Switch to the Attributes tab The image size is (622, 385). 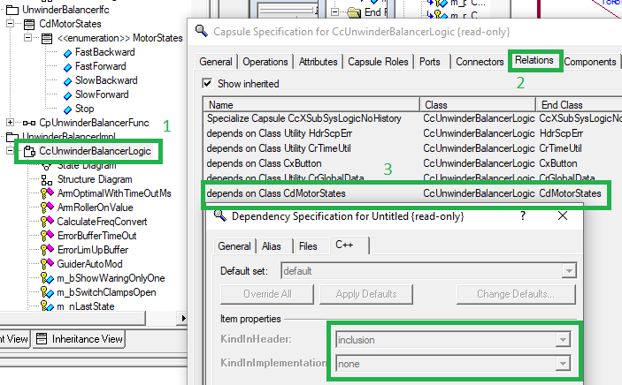coord(319,62)
